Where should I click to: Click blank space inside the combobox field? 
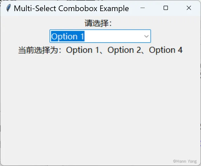pos(114,36)
